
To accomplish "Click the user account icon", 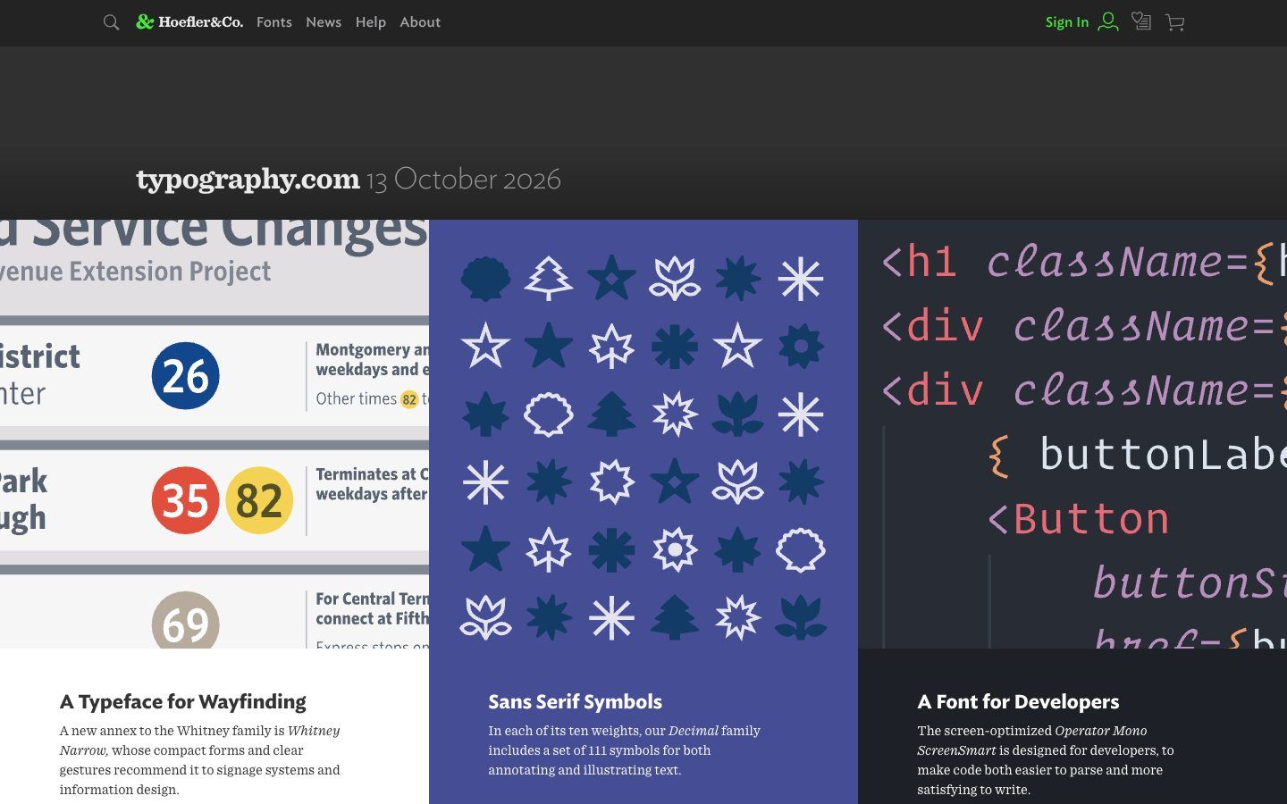I will click(1108, 21).
